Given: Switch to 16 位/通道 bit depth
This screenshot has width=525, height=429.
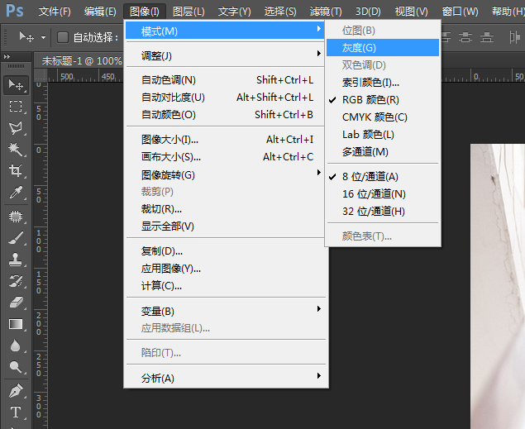Looking at the screenshot, I should pos(374,193).
